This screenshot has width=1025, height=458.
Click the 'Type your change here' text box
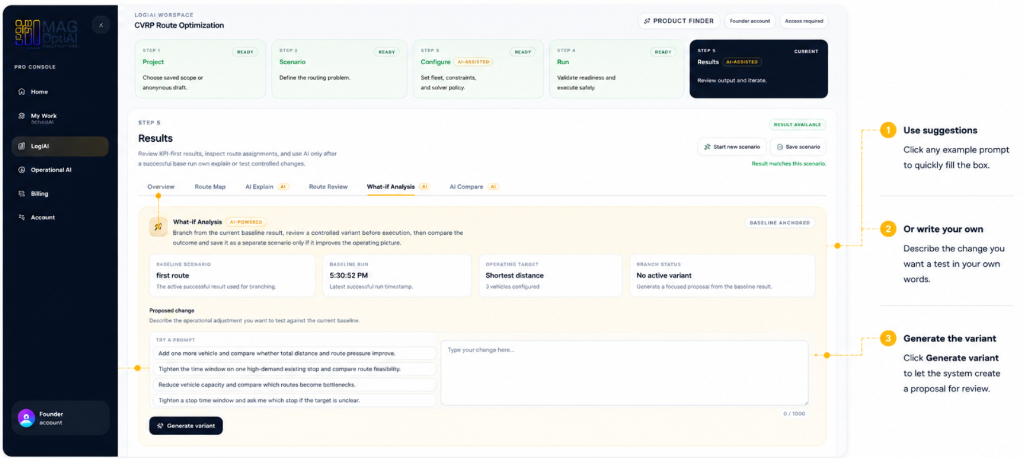(x=624, y=373)
